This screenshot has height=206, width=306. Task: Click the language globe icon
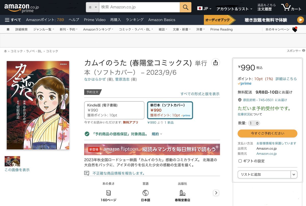[x=146, y=193]
